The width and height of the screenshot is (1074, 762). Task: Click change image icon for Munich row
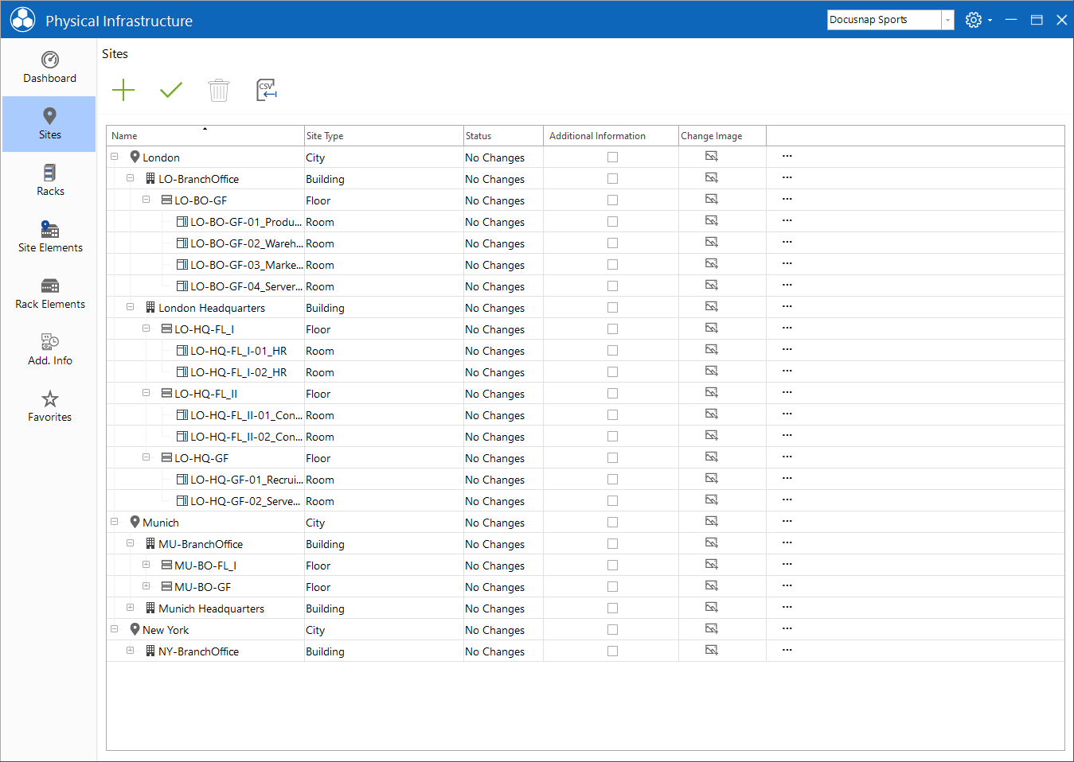click(x=712, y=522)
